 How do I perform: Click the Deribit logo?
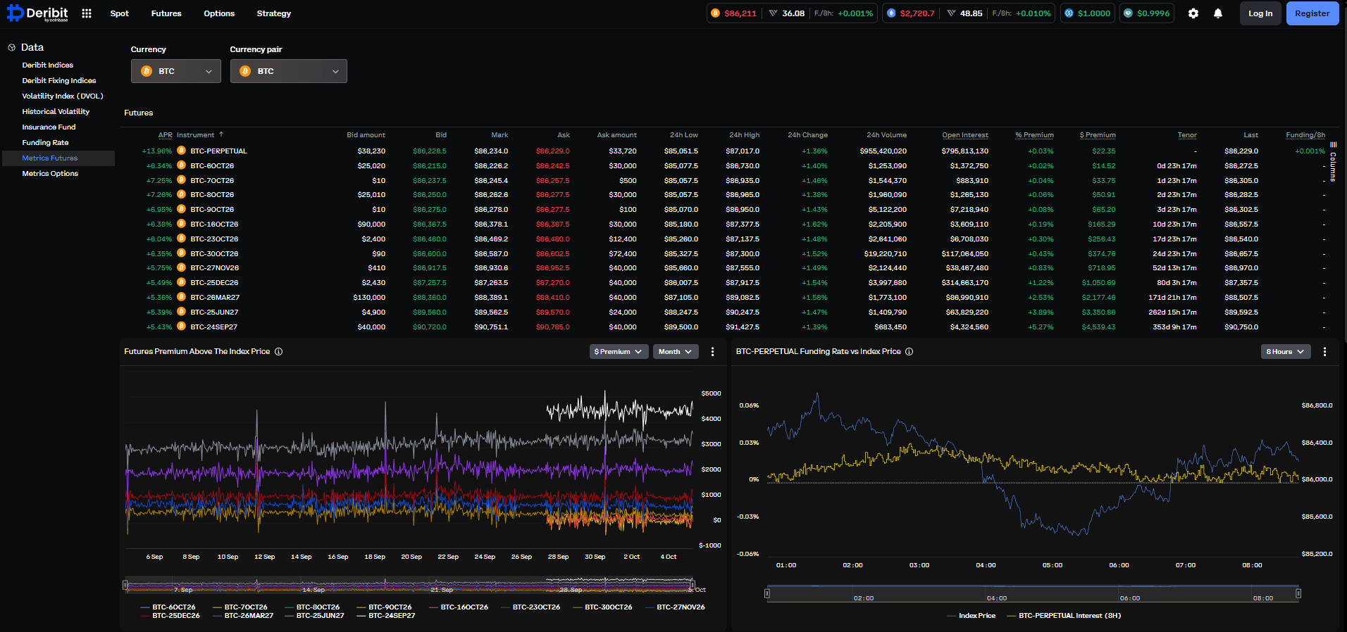[37, 13]
